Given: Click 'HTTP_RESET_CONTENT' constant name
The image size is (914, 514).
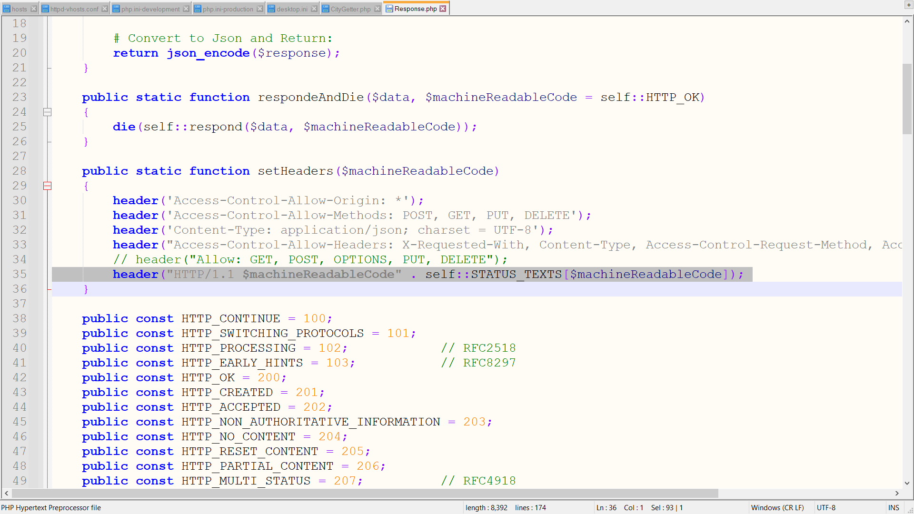Looking at the screenshot, I should (250, 452).
